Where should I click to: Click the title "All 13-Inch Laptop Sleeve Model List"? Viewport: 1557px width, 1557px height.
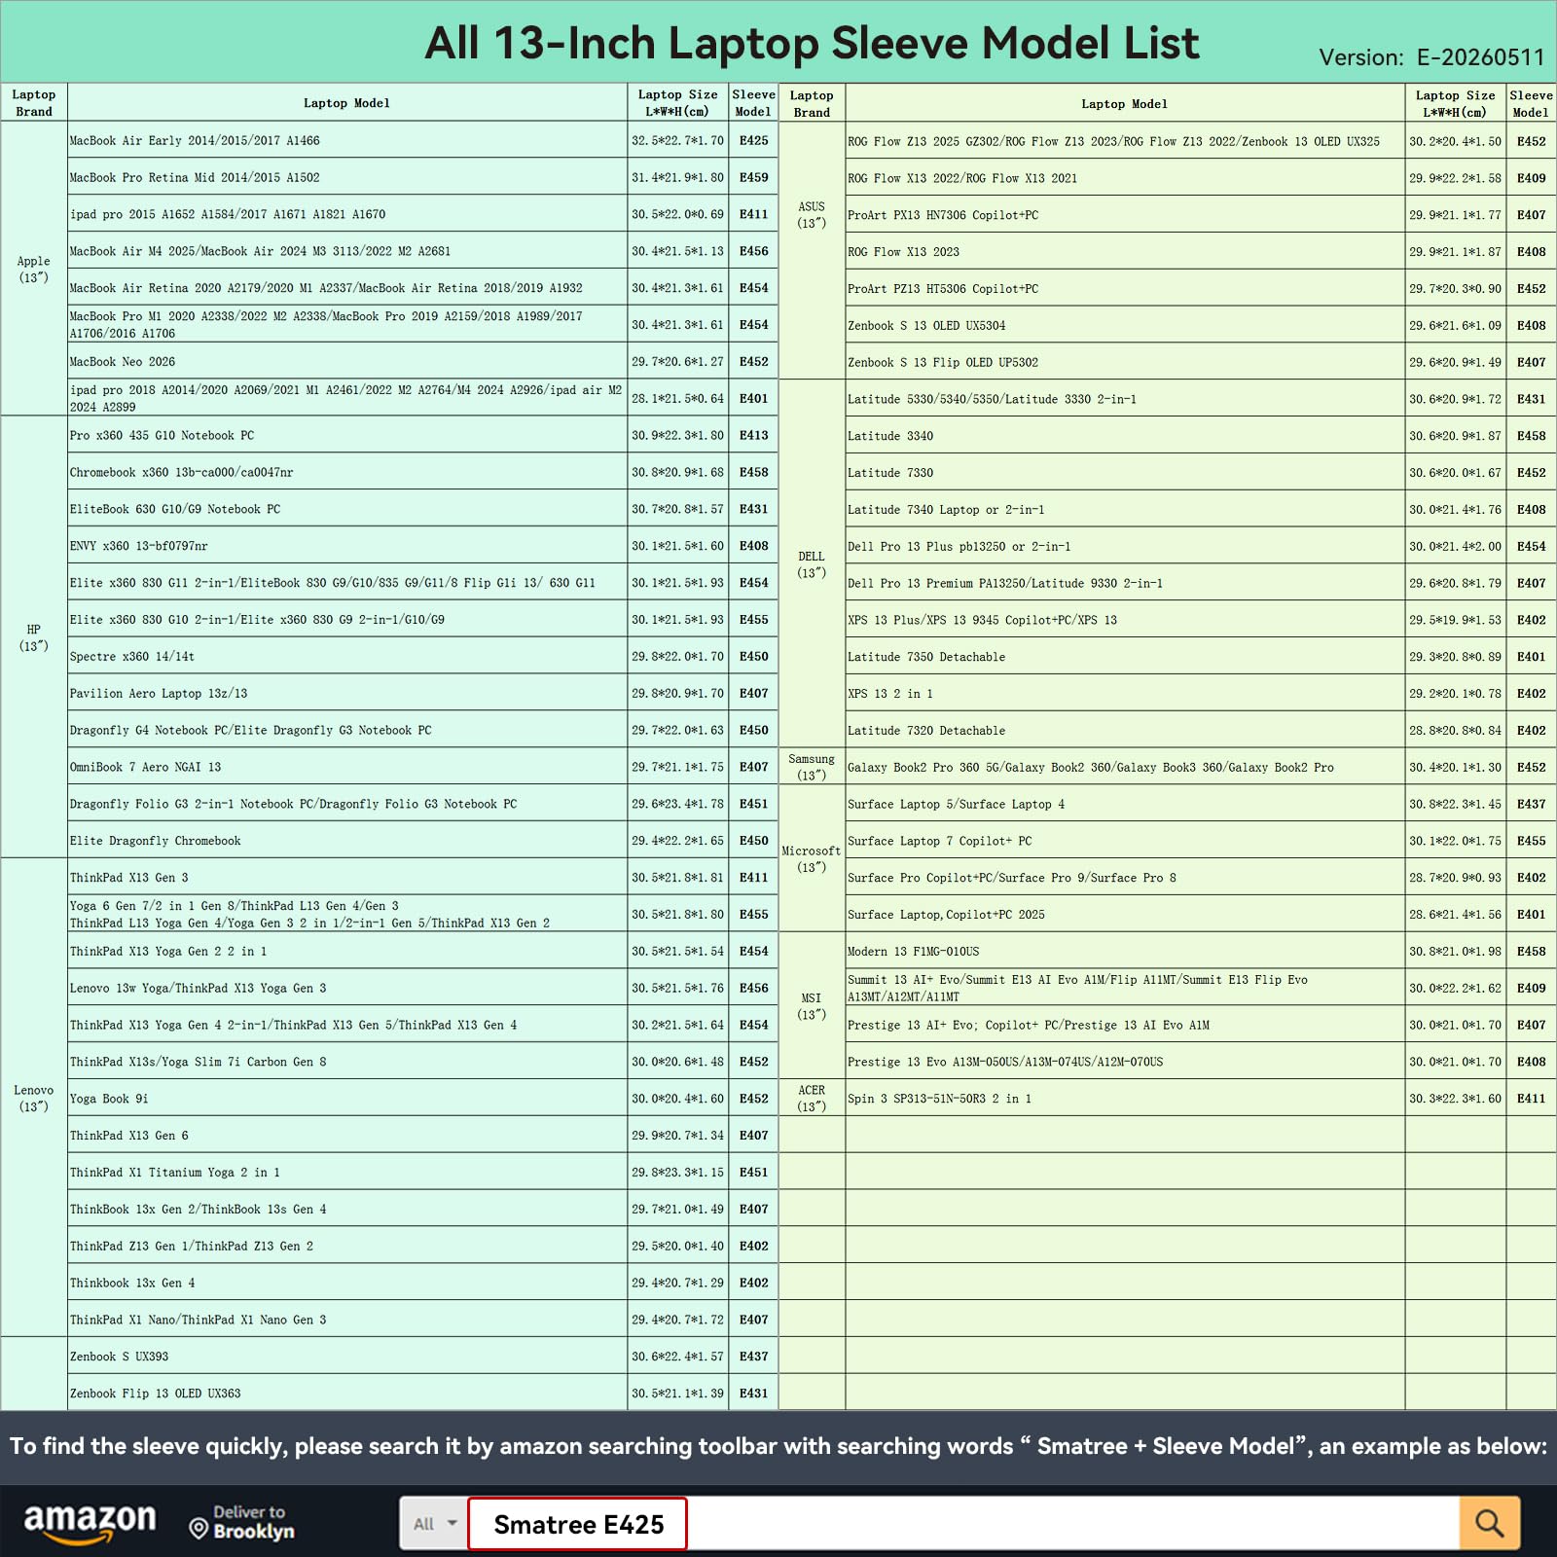pos(812,43)
